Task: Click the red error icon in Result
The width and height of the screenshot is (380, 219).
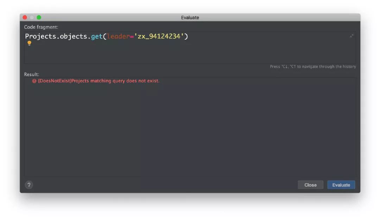Action: click(34, 81)
